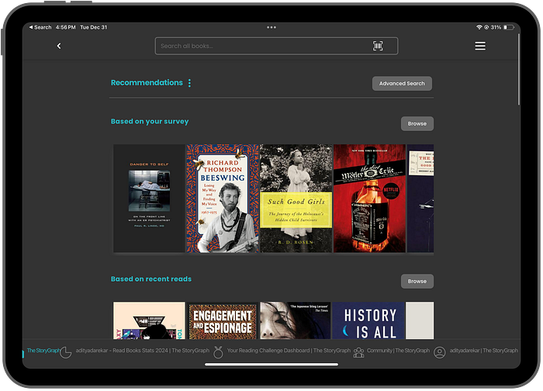
Task: Open Engagement and Espionage book cover
Action: point(223,320)
